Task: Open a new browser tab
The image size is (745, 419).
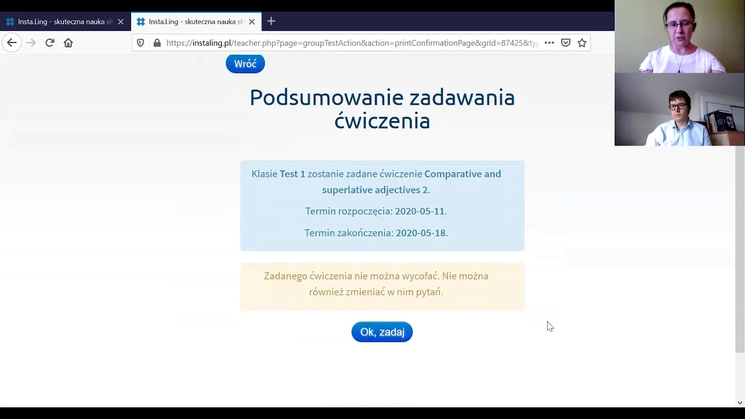Action: coord(271,22)
